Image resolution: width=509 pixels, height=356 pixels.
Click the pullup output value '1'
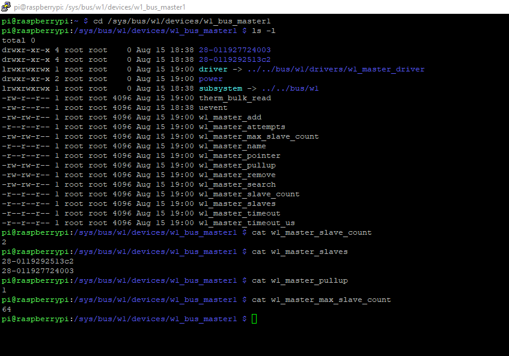(4, 290)
